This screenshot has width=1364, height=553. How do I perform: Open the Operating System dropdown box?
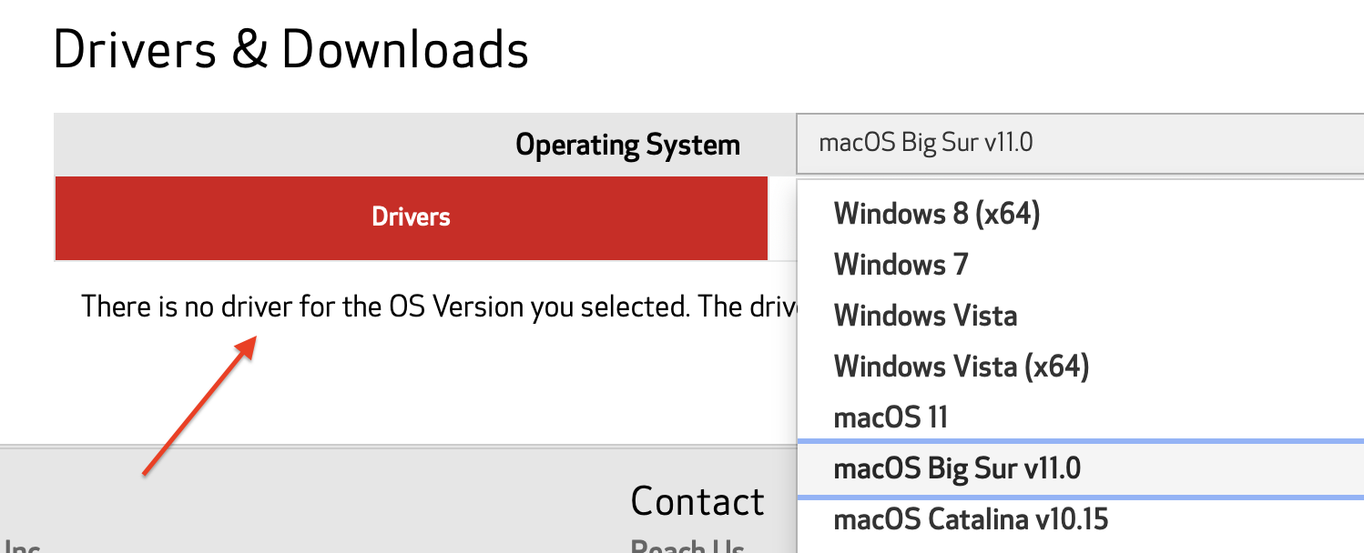tap(1074, 144)
